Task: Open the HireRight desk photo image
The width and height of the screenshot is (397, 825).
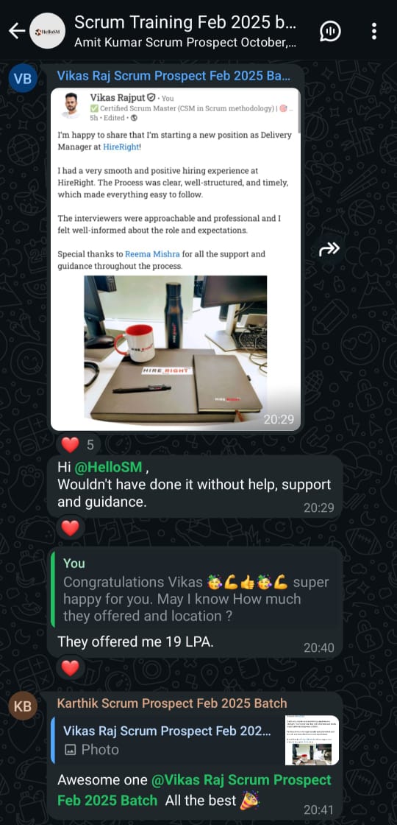Action: [x=176, y=350]
